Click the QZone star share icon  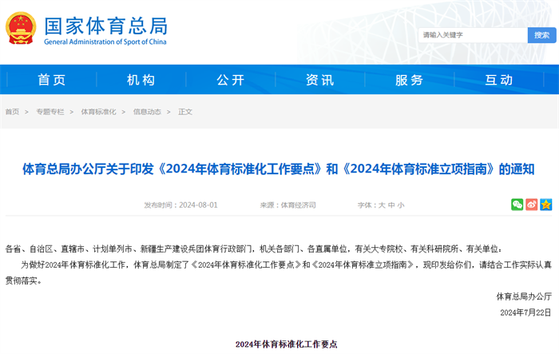[545, 205]
